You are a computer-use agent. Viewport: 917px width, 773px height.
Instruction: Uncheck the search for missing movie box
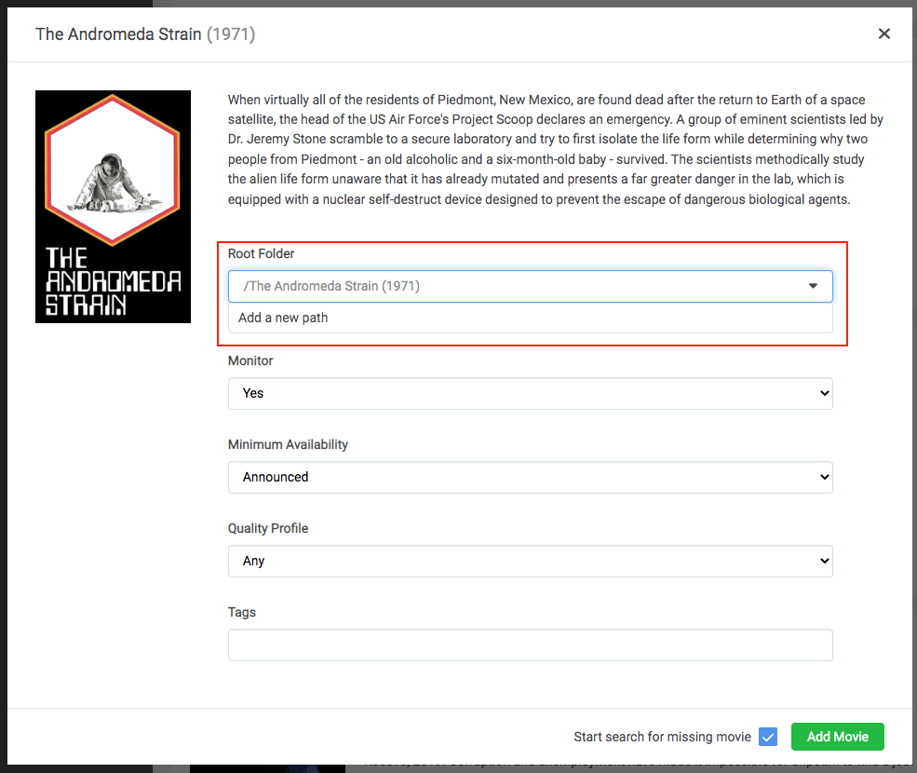[768, 737]
